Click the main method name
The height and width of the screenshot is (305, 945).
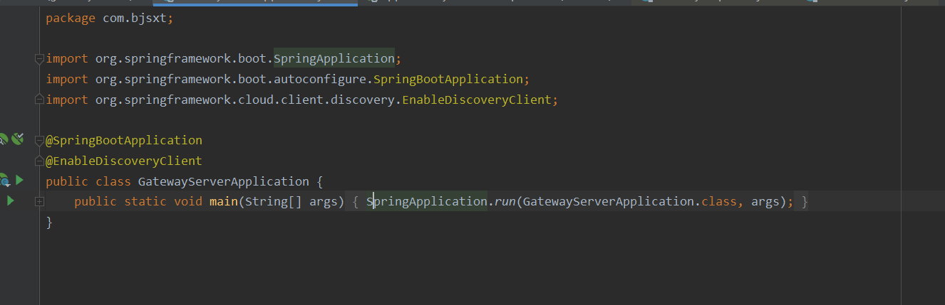224,202
